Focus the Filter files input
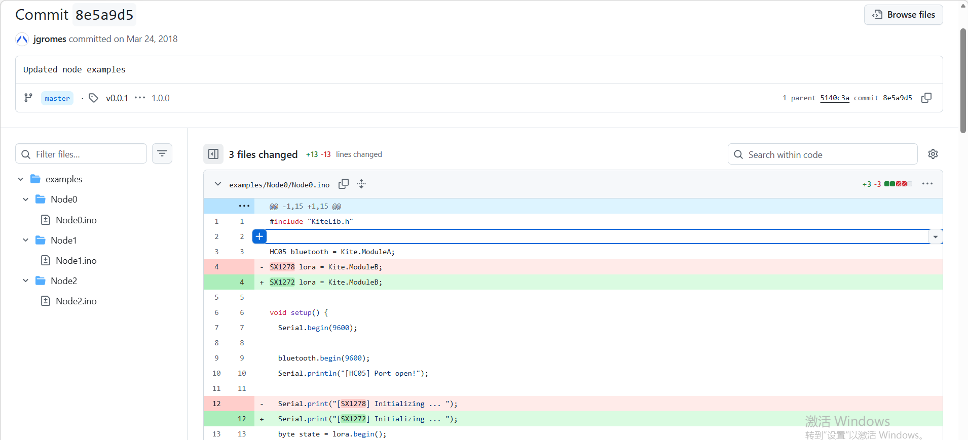Image resolution: width=968 pixels, height=440 pixels. [81, 154]
